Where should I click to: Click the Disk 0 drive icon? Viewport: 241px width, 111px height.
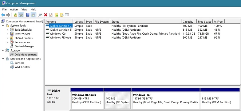coord(49,90)
